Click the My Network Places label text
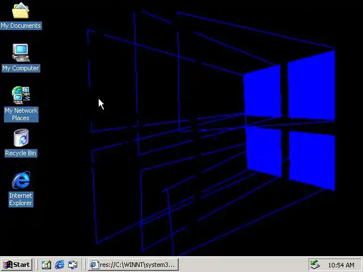 tap(21, 114)
